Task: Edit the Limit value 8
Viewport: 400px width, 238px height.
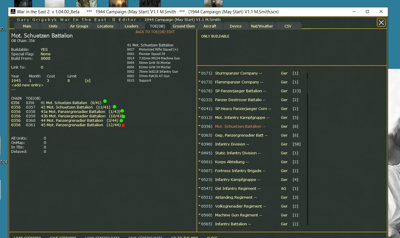Action: (68, 80)
